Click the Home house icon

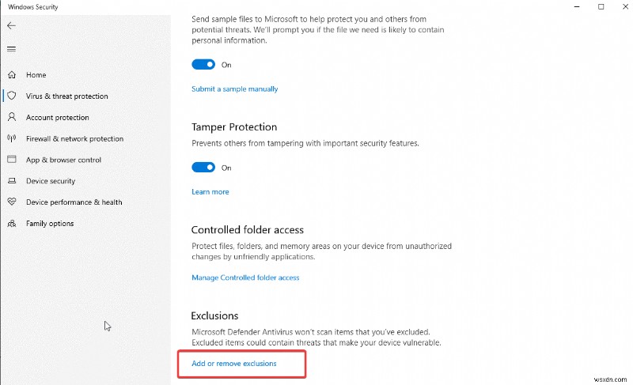(12, 75)
